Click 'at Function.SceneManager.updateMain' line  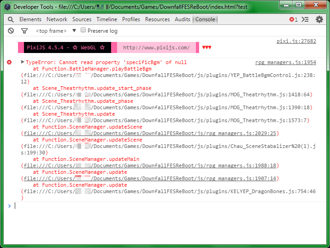coord(86,159)
